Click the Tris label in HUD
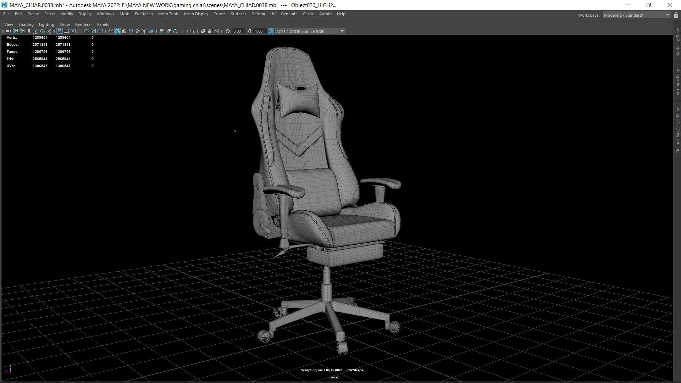 pos(10,59)
